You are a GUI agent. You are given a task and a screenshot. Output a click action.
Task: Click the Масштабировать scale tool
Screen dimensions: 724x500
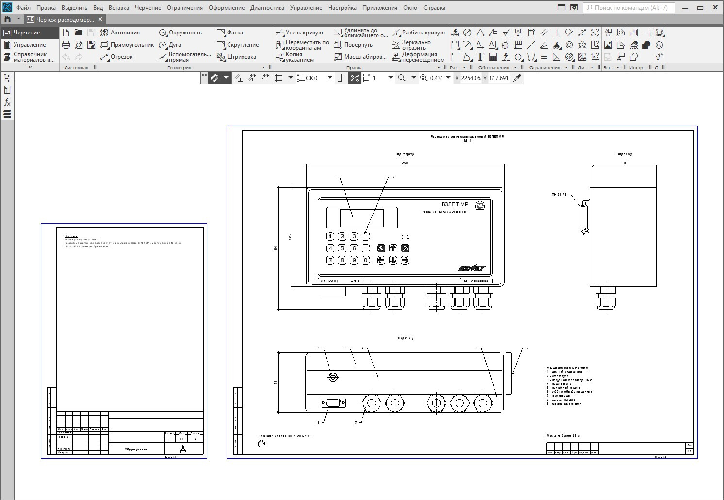360,57
